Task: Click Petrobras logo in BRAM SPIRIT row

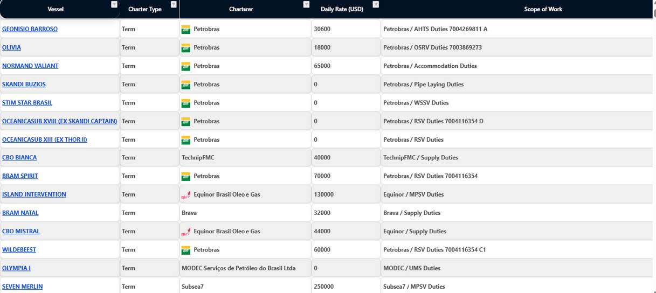Action: pos(186,176)
